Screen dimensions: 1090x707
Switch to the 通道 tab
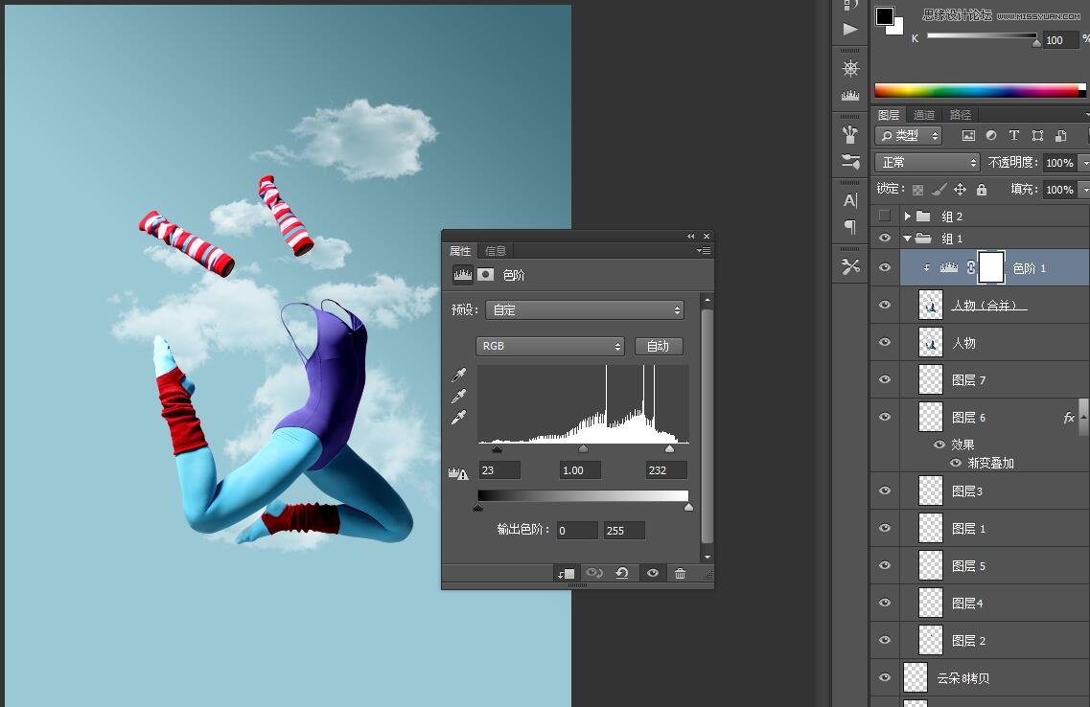click(924, 115)
